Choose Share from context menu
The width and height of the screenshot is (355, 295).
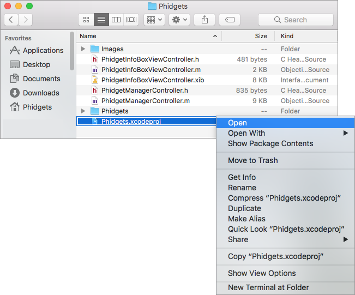pos(286,239)
